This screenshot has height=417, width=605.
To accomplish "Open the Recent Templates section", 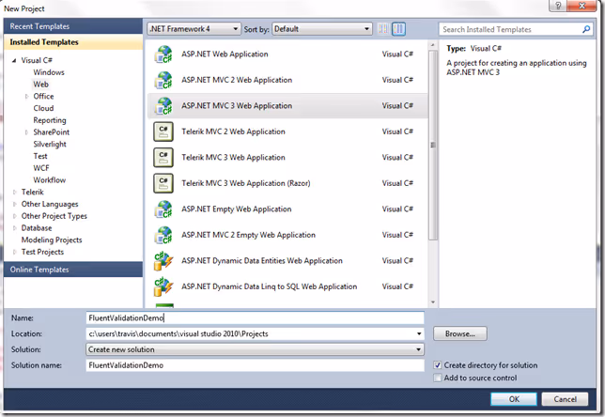I will pyautogui.click(x=73, y=26).
